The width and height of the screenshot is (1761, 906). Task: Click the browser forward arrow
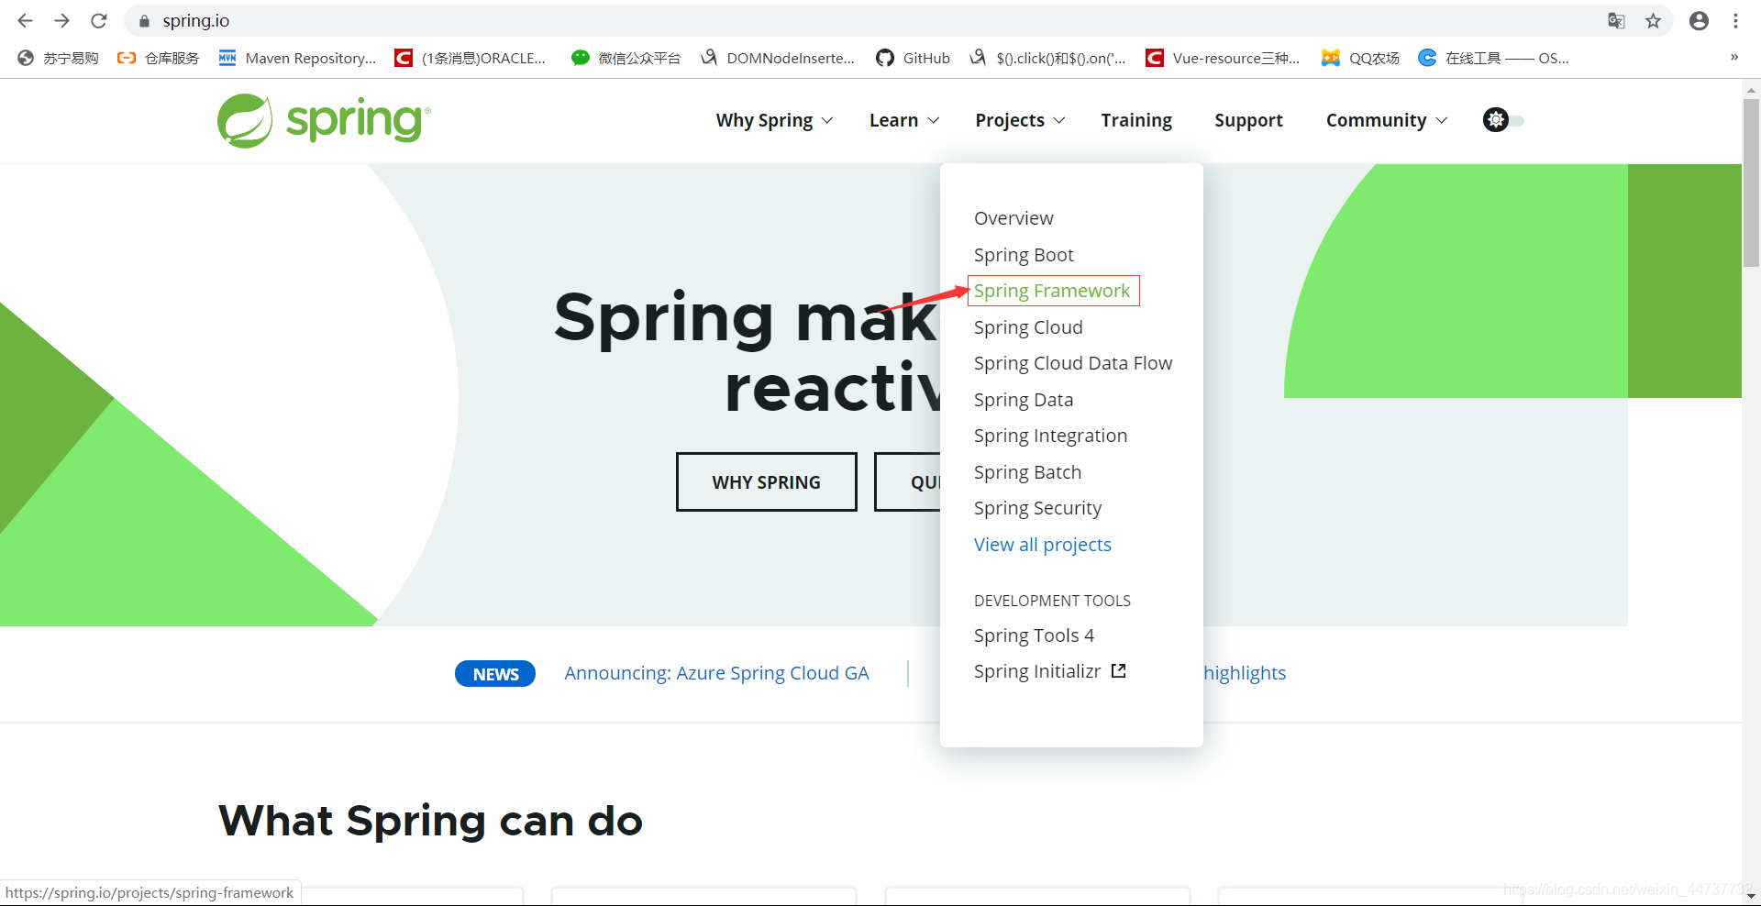[61, 20]
